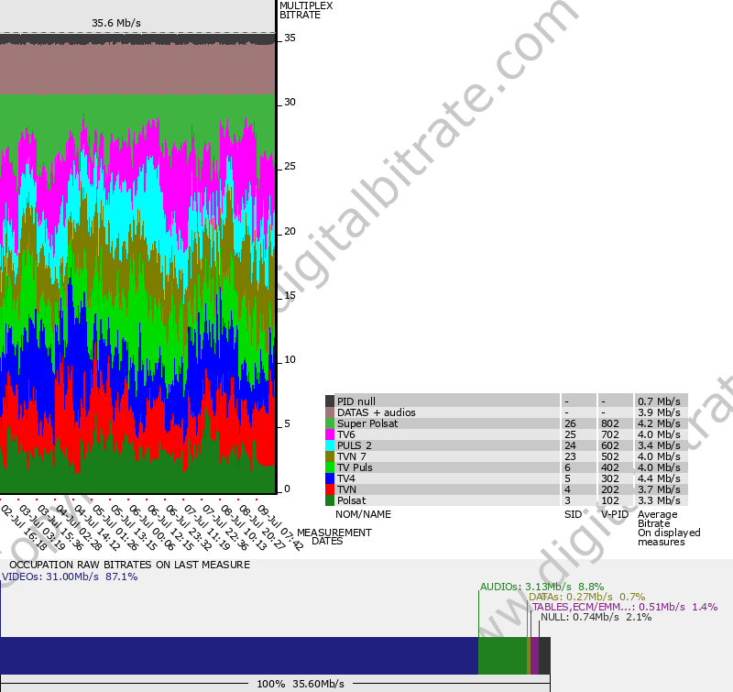The width and height of the screenshot is (733, 692).
Task: Click V-PID value 602
Action: click(610, 445)
